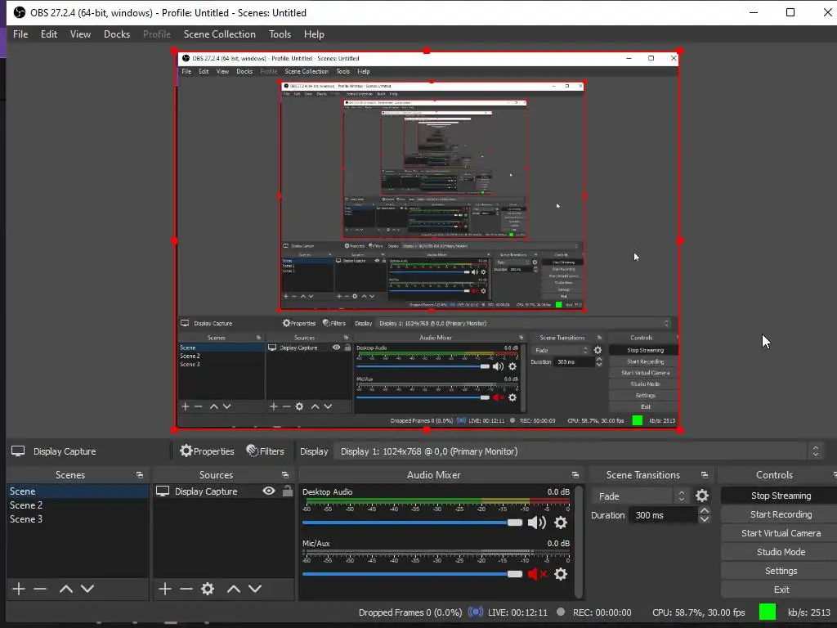Image resolution: width=837 pixels, height=628 pixels.
Task: Remove selected source with minus icon
Action: 186,589
